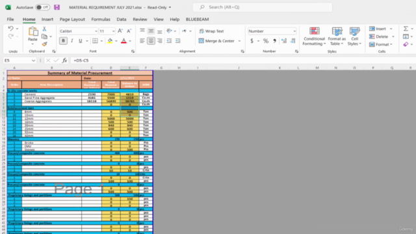Click the Top Align icon
Screen dimensions: 416x234
click(142, 31)
